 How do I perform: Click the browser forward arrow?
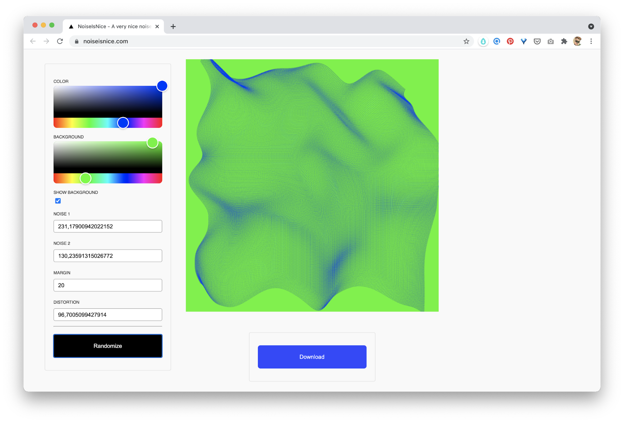click(x=46, y=41)
